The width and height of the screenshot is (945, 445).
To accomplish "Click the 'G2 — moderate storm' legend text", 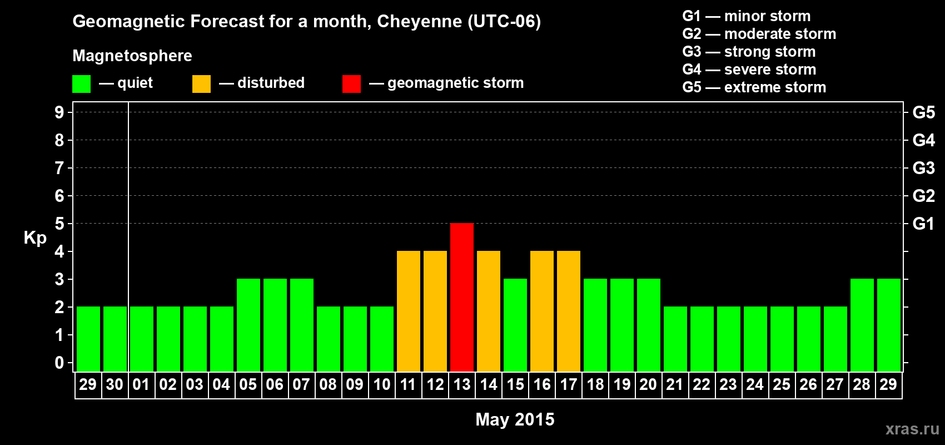I will coord(759,34).
